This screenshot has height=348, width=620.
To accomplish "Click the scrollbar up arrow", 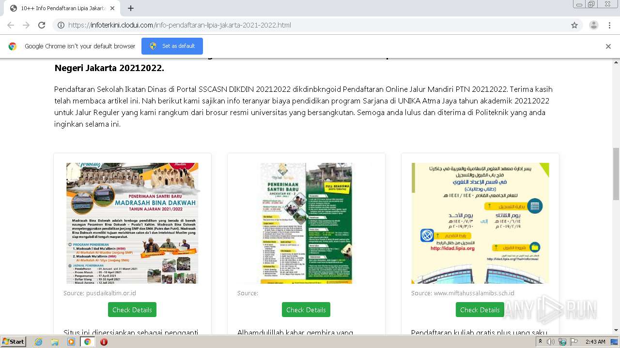I will 616,62.
